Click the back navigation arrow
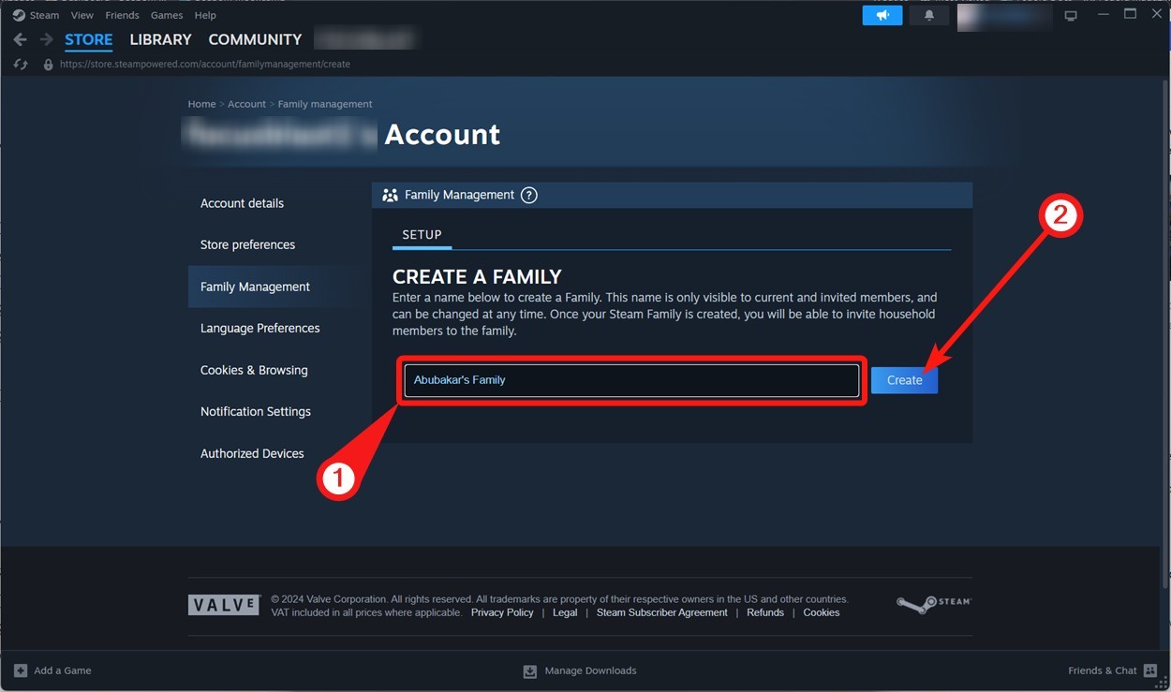This screenshot has width=1171, height=692. point(20,39)
